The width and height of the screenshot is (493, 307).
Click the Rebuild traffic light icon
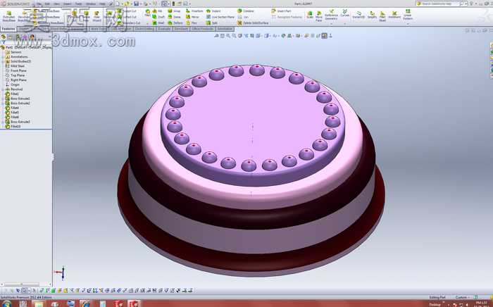173,4
